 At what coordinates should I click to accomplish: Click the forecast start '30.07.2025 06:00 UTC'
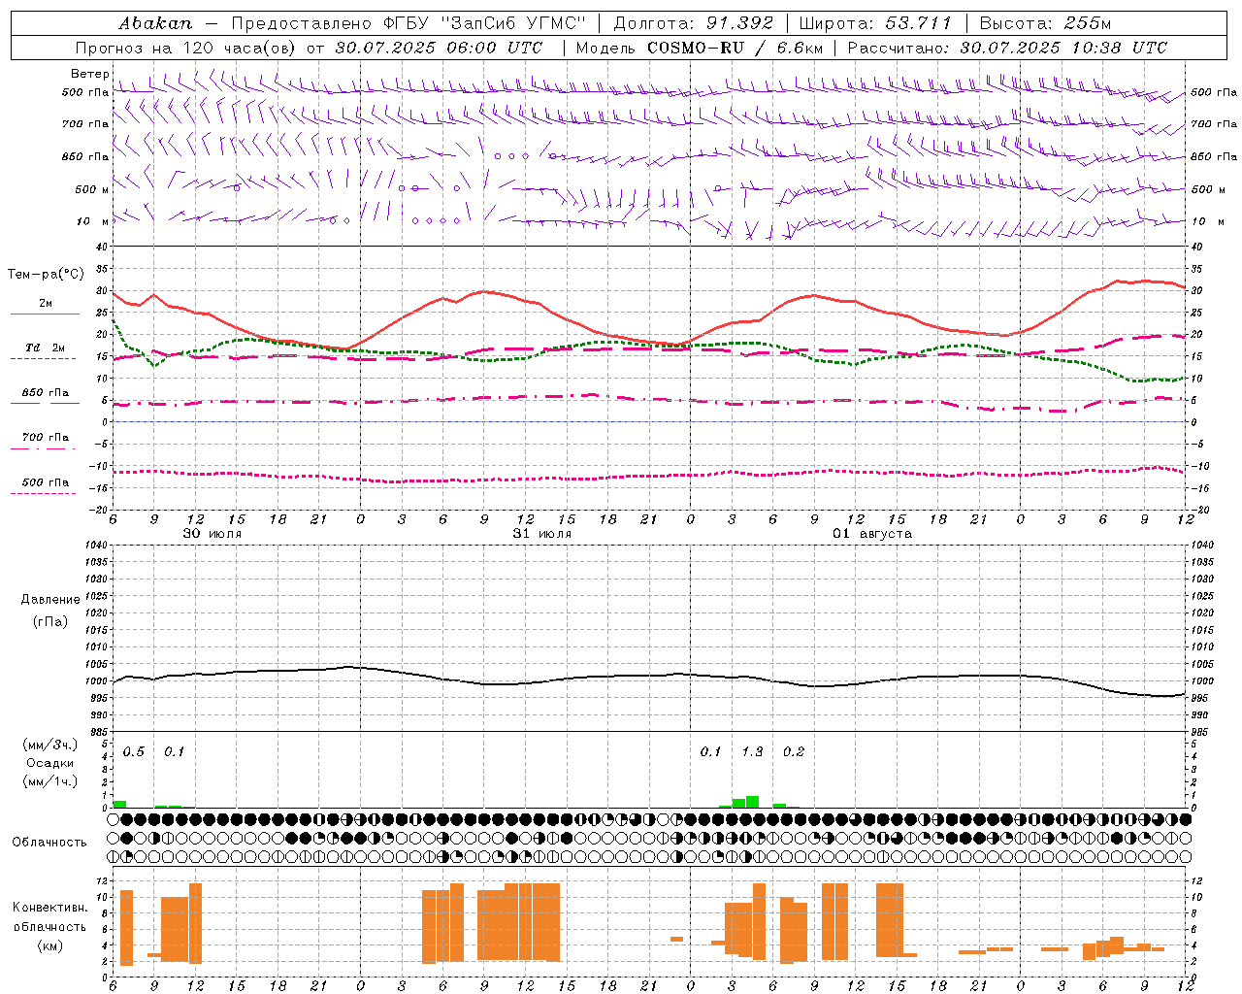[439, 48]
